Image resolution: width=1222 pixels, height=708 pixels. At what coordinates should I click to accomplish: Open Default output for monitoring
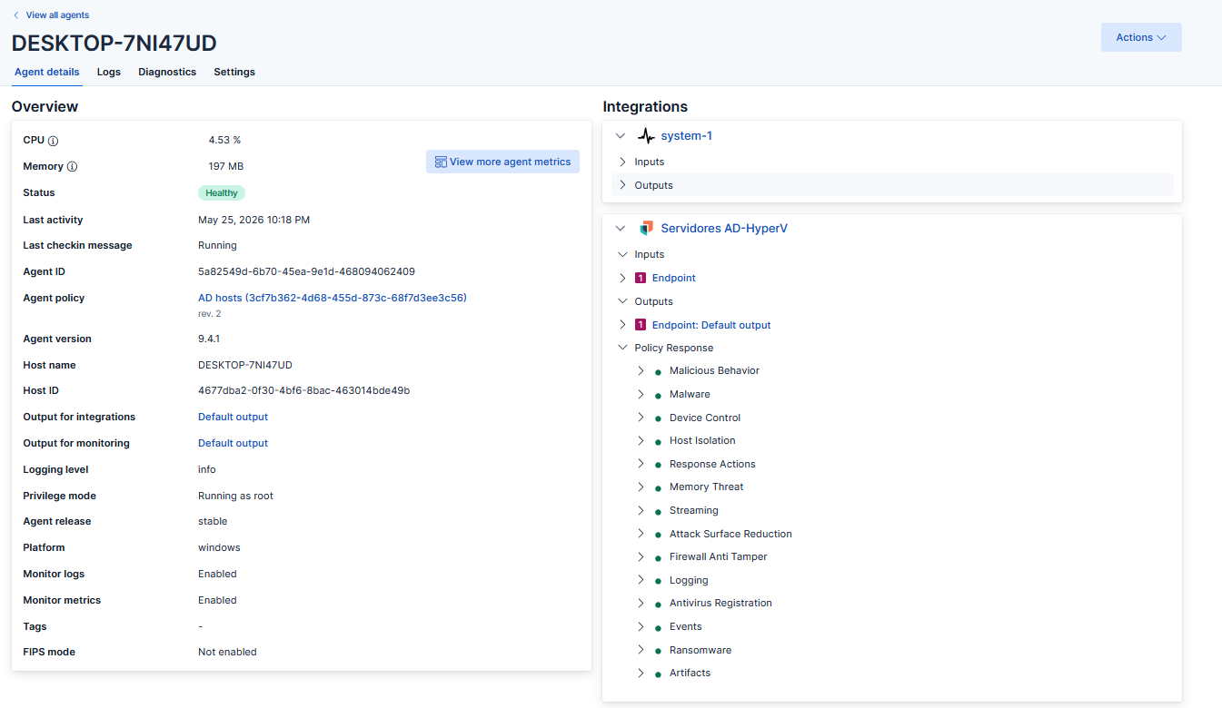(233, 444)
